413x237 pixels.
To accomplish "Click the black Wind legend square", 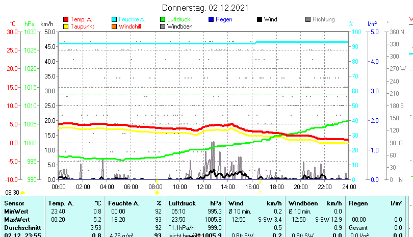I will (x=260, y=19).
